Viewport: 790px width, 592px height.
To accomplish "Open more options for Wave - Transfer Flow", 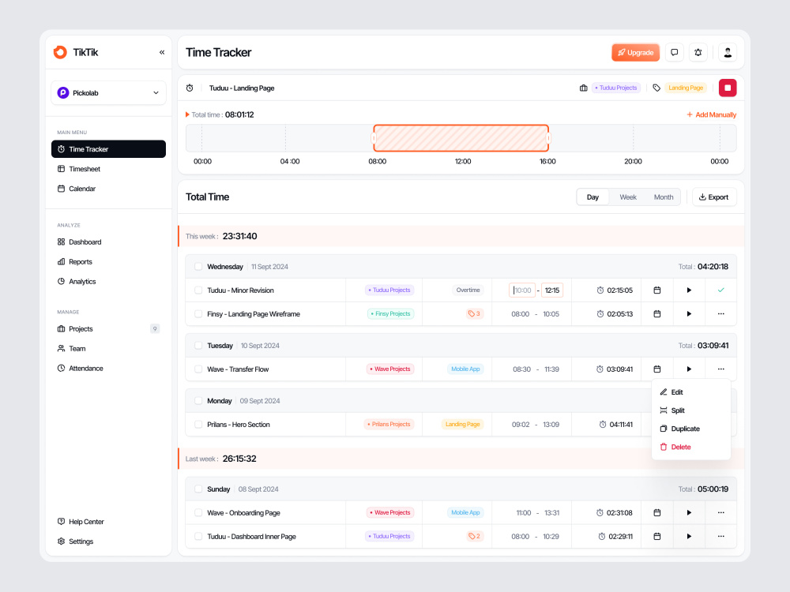I will tap(721, 369).
